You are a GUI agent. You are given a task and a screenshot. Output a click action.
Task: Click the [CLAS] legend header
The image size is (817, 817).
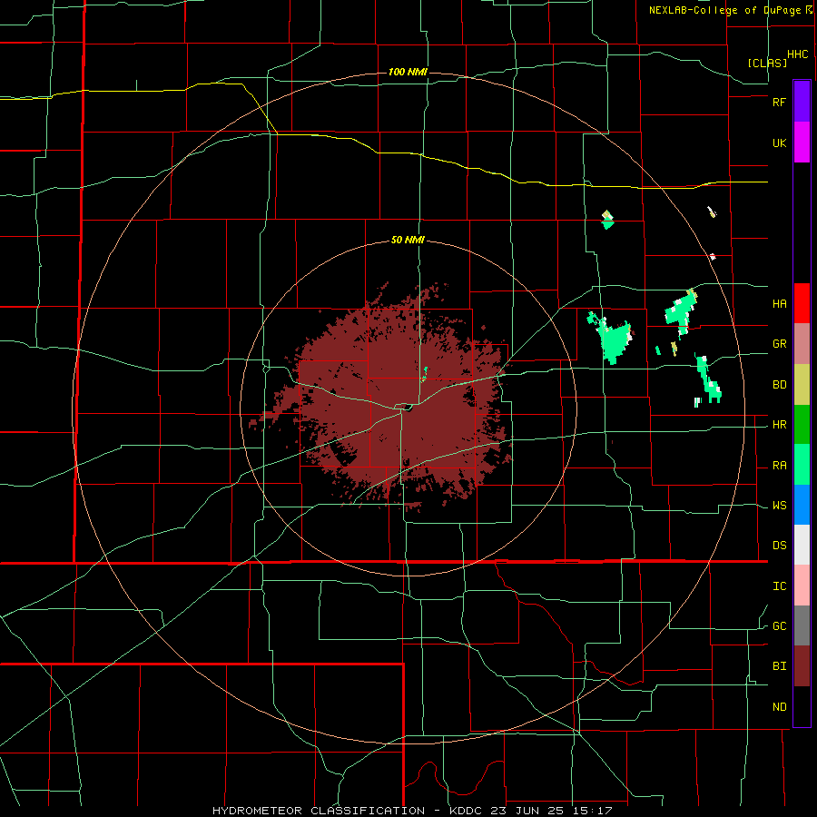[x=767, y=63]
